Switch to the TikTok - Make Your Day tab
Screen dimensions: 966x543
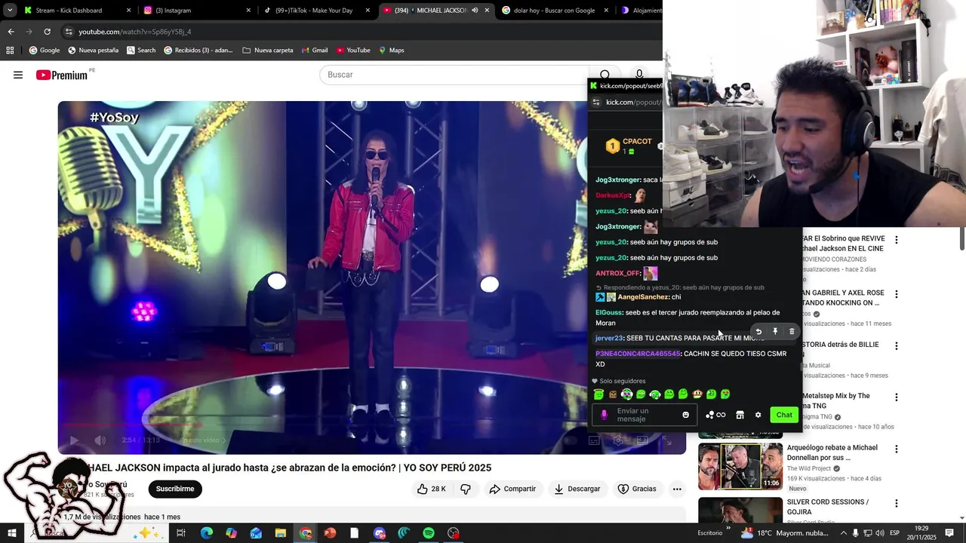[317, 11]
